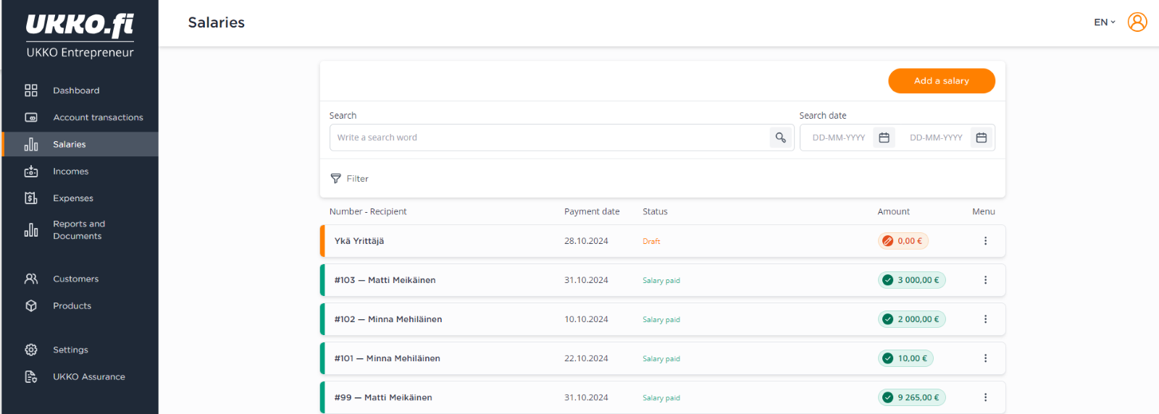1159x414 pixels.
Task: Open the three-dot menu for salary #103
Action: tap(985, 280)
